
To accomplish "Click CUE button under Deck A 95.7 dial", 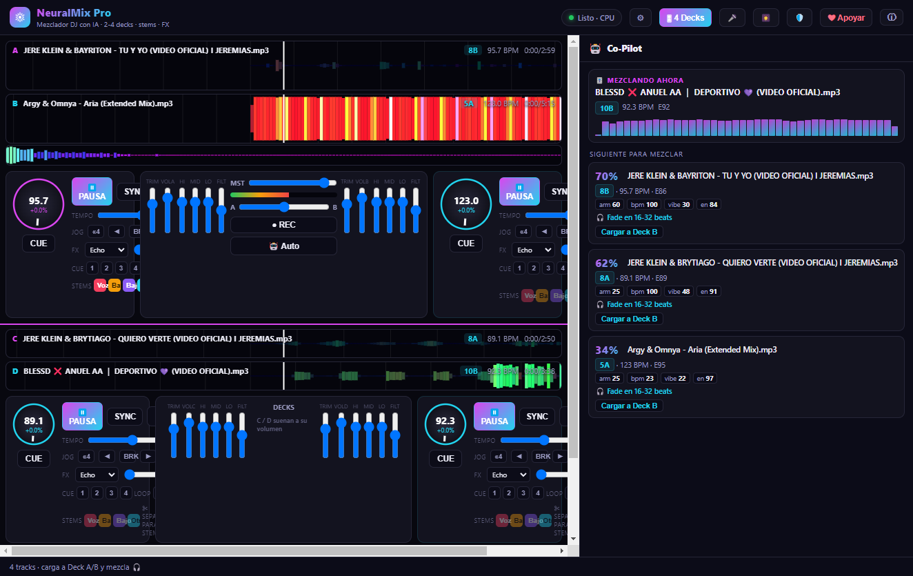I will point(39,244).
